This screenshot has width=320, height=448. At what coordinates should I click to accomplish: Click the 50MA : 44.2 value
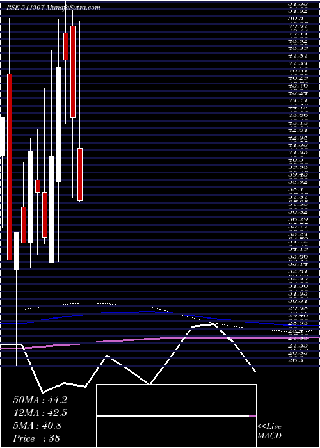(x=40, y=400)
